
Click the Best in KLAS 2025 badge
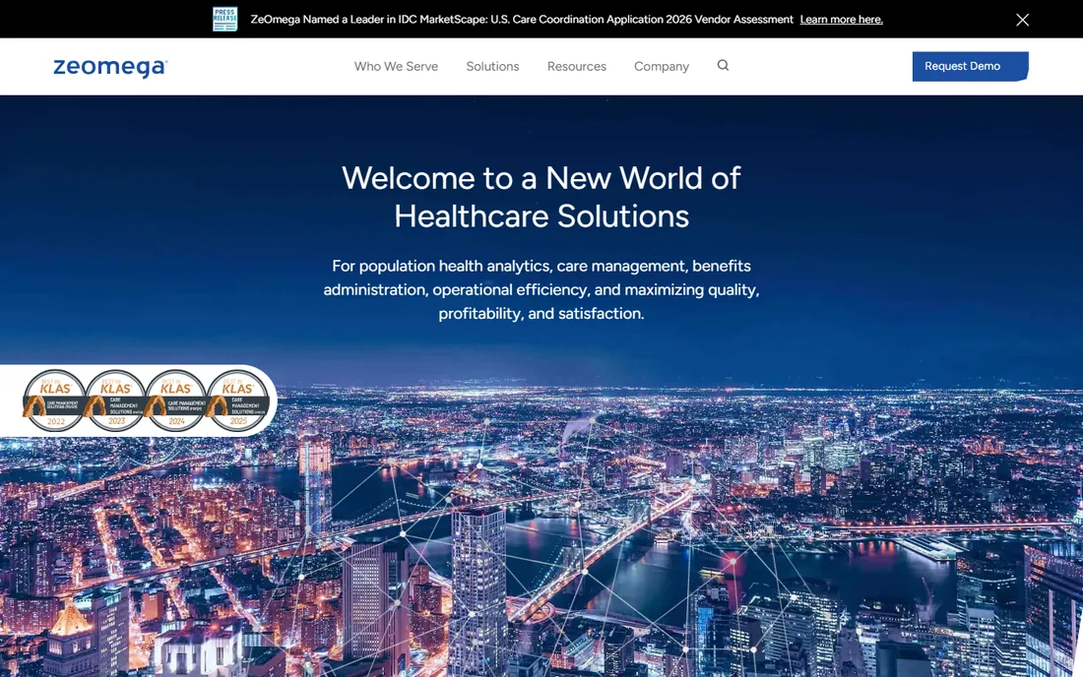point(237,400)
